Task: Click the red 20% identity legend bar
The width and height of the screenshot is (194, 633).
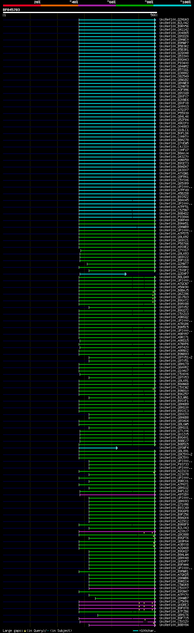Action: pyautogui.click(x=22, y=5)
